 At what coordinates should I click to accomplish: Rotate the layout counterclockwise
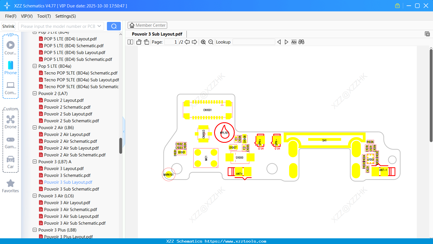[x=138, y=42]
